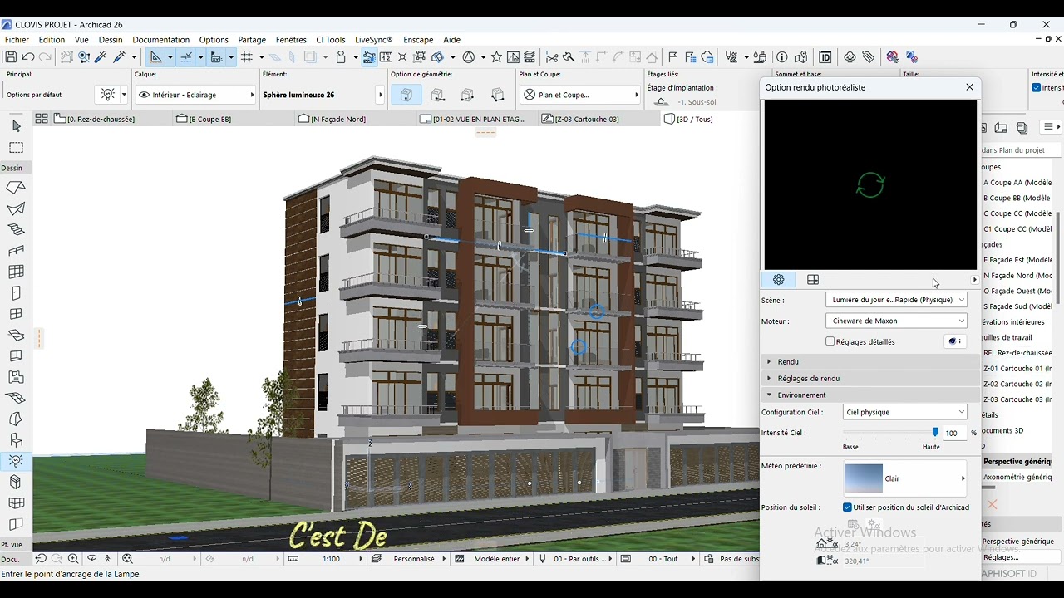
Task: Switch to the 3D / Tous tab
Action: [689, 119]
